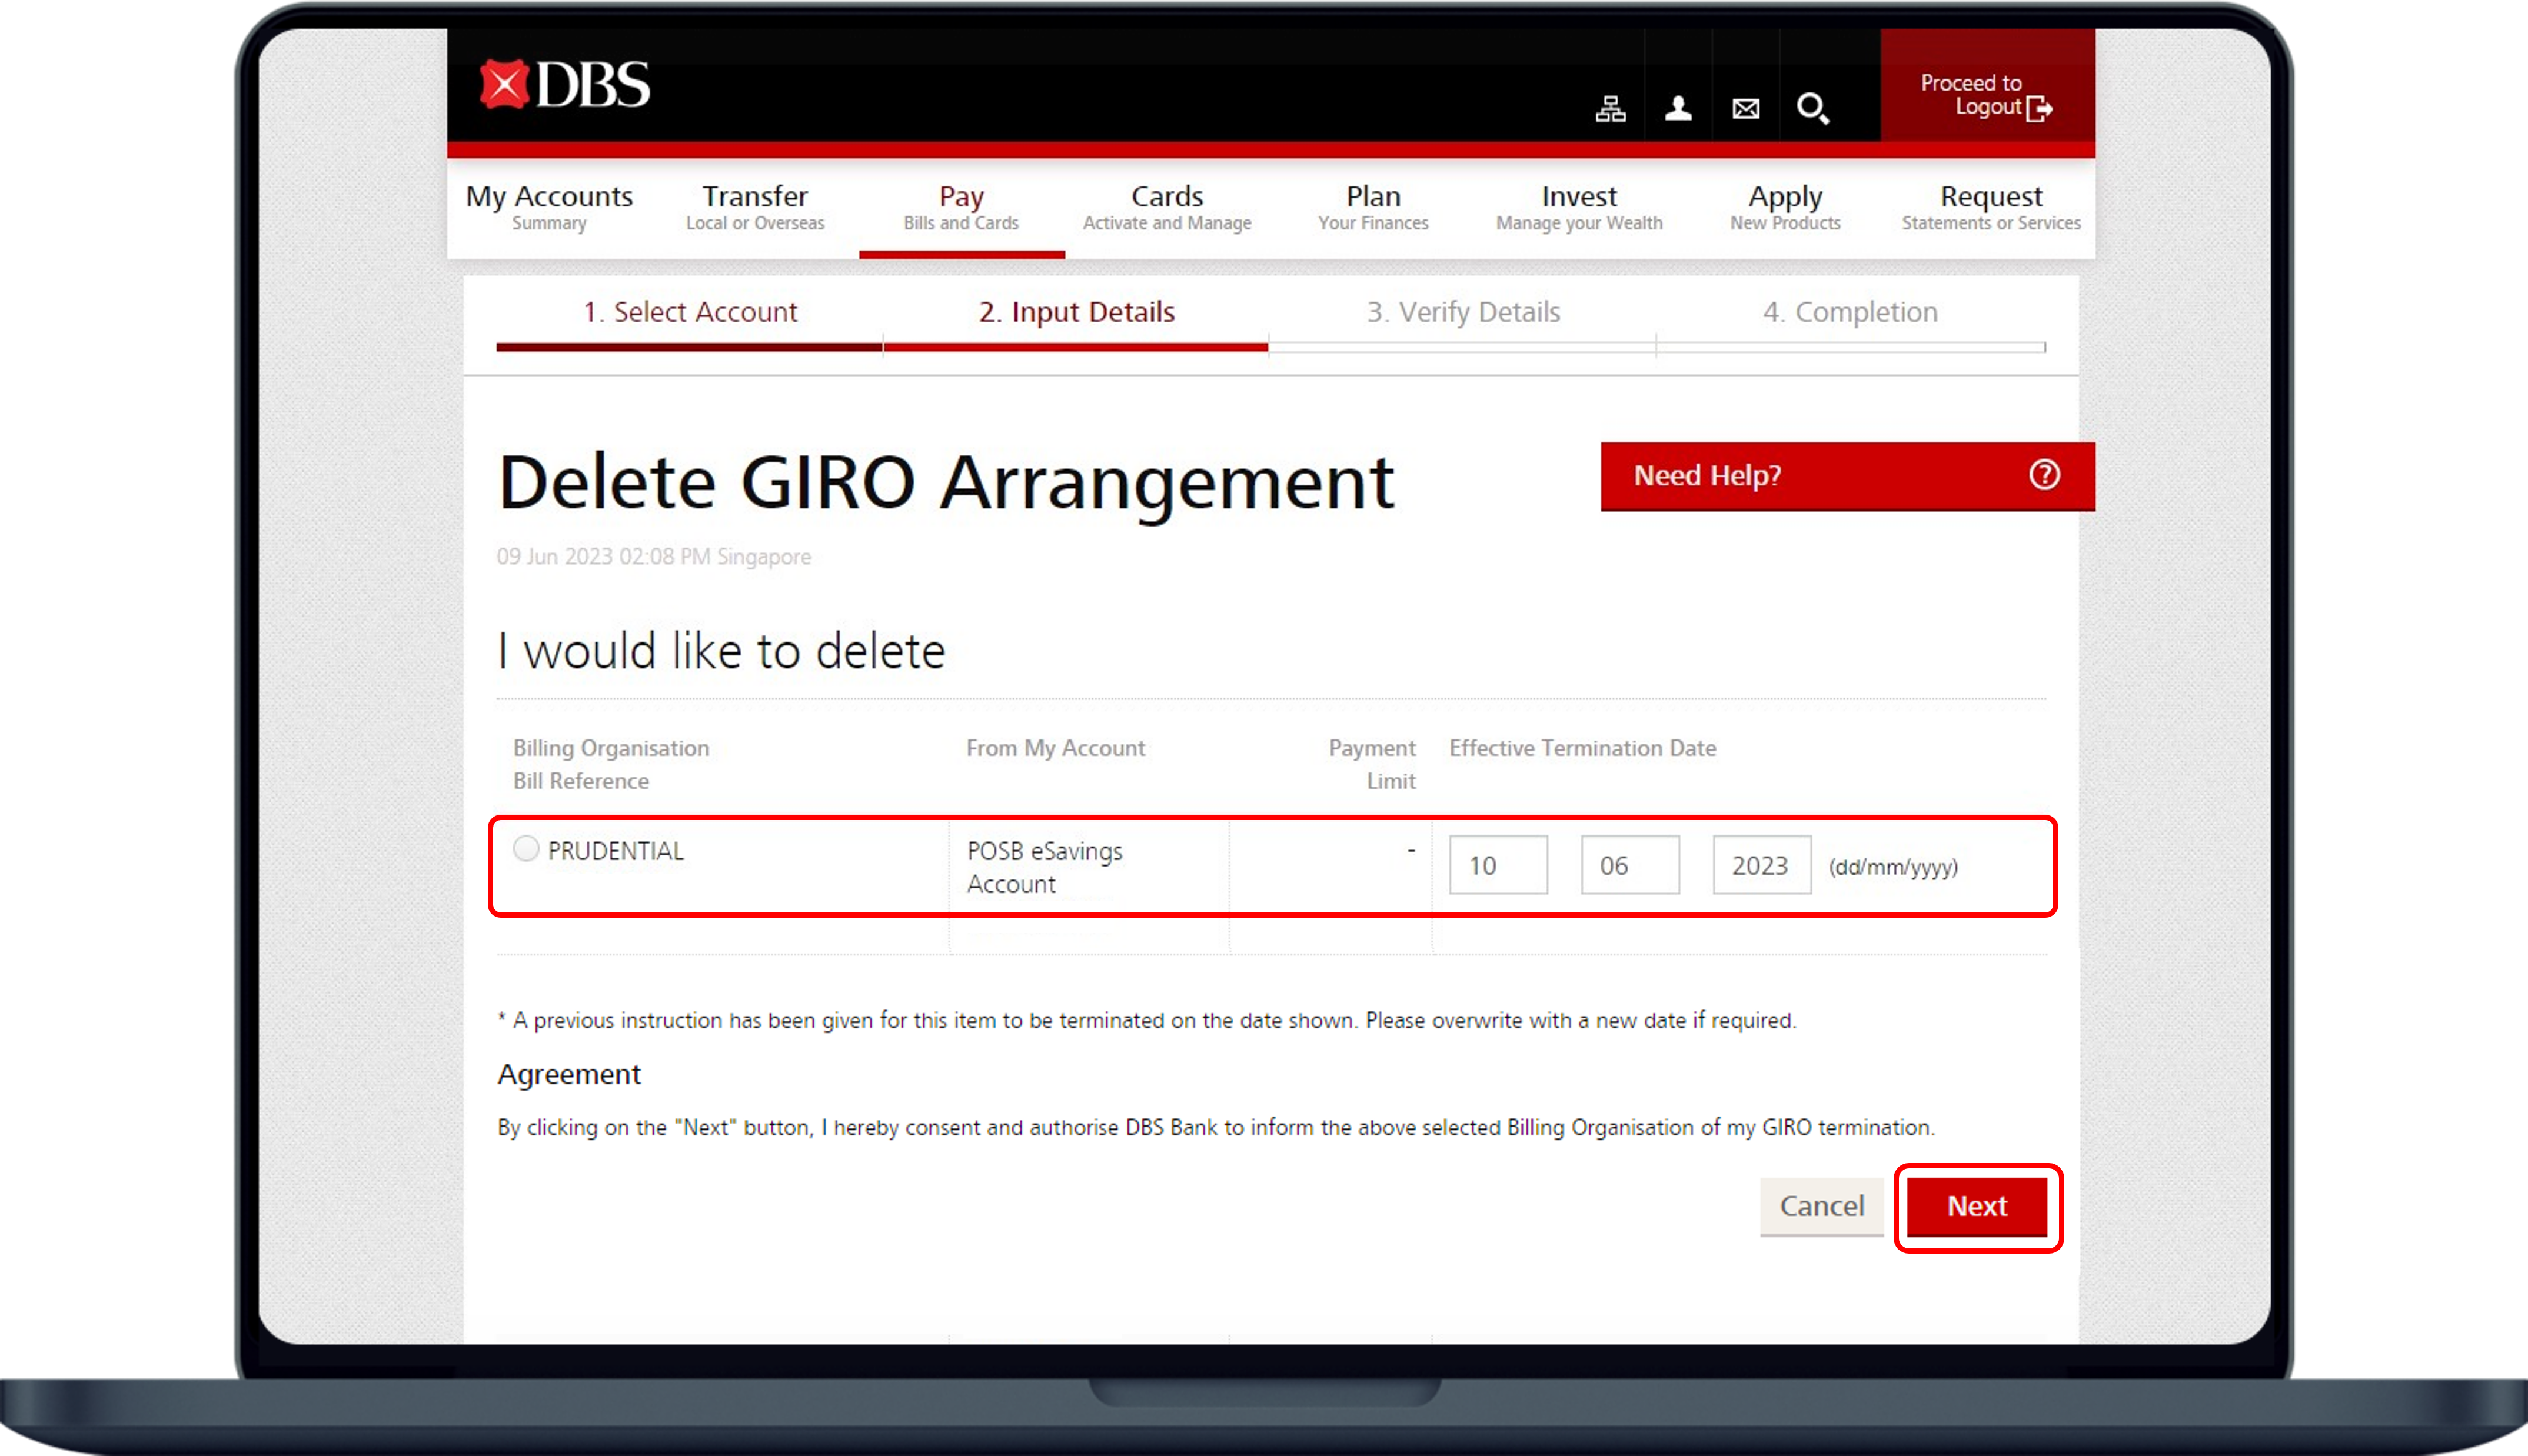The height and width of the screenshot is (1456, 2528).
Task: Click the Need Help question mark icon
Action: coord(2044,475)
